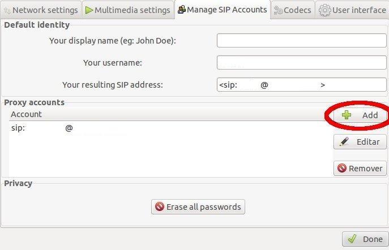Screen dimensions: 389x250
Task: Focus the display name input field
Action: [x=301, y=41]
